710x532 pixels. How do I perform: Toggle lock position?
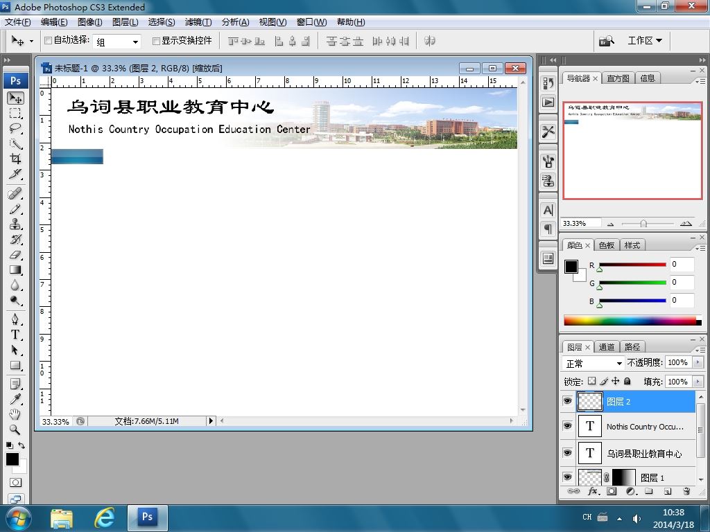(616, 381)
